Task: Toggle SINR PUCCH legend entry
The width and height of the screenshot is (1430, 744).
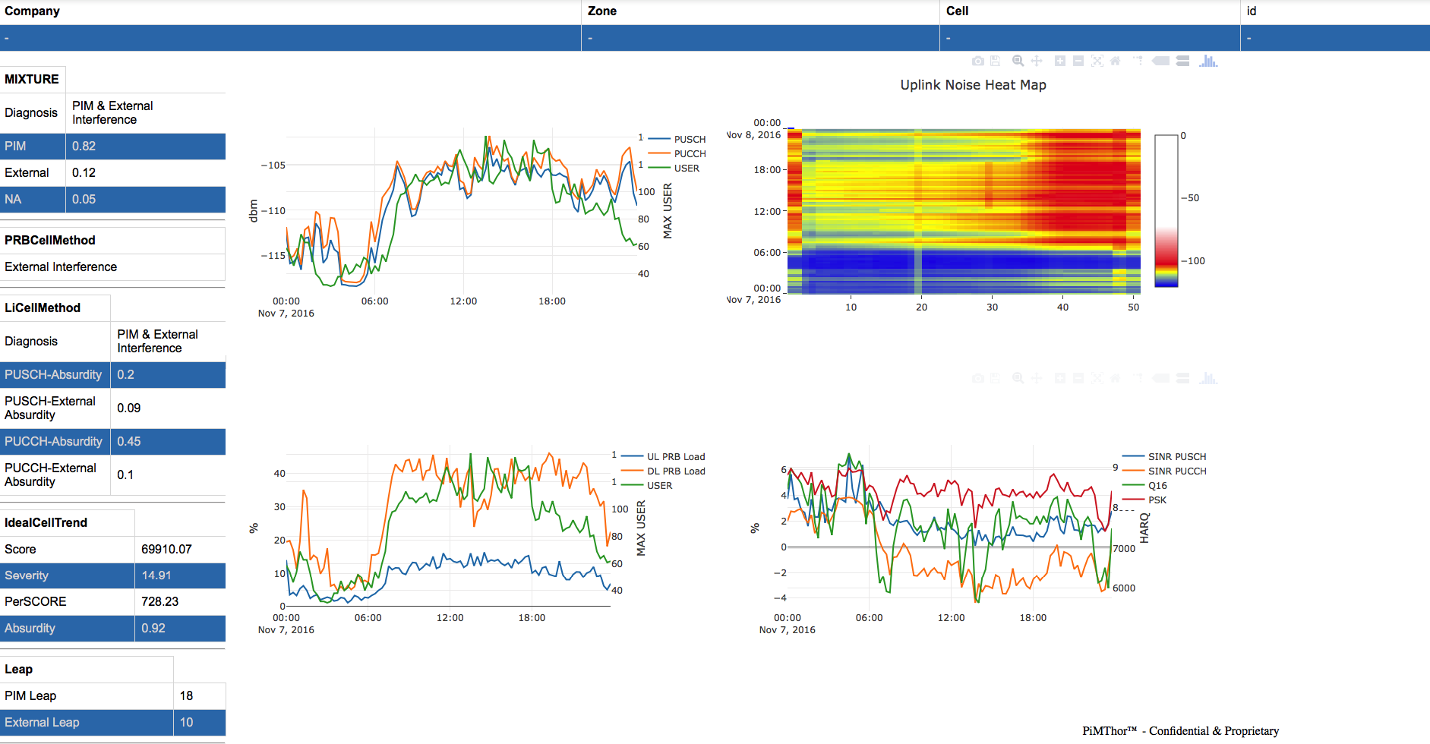Action: tap(1164, 471)
